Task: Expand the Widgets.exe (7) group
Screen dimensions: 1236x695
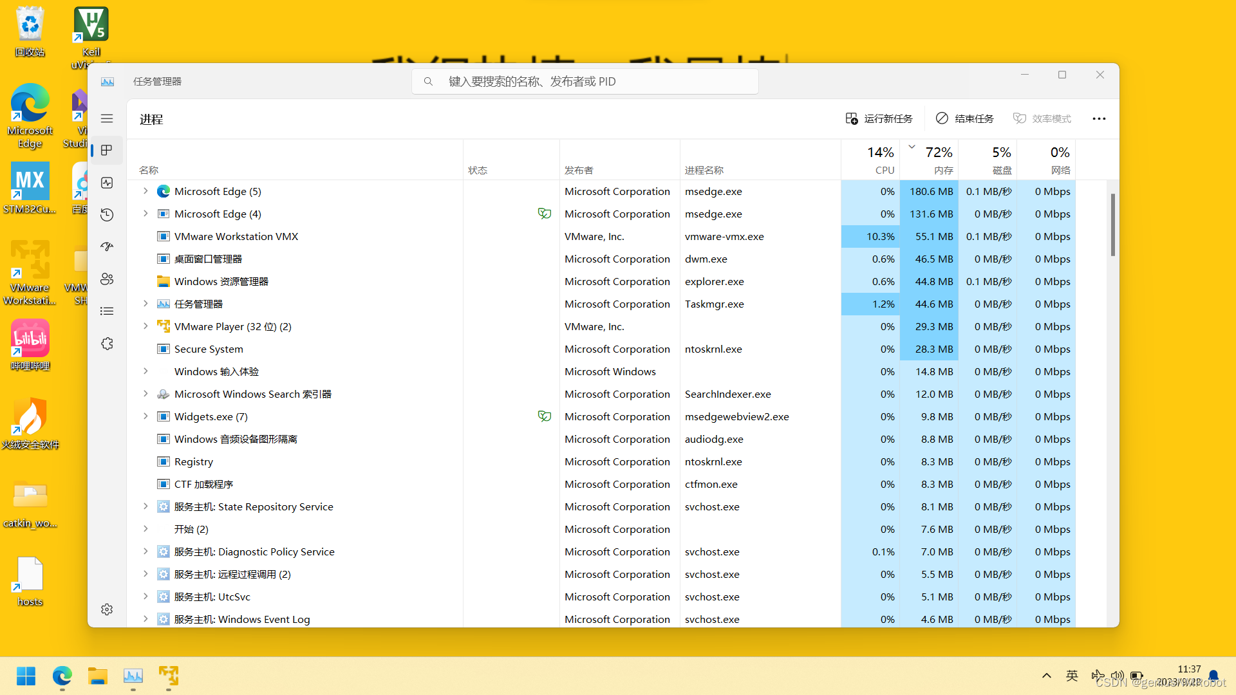Action: pyautogui.click(x=145, y=416)
